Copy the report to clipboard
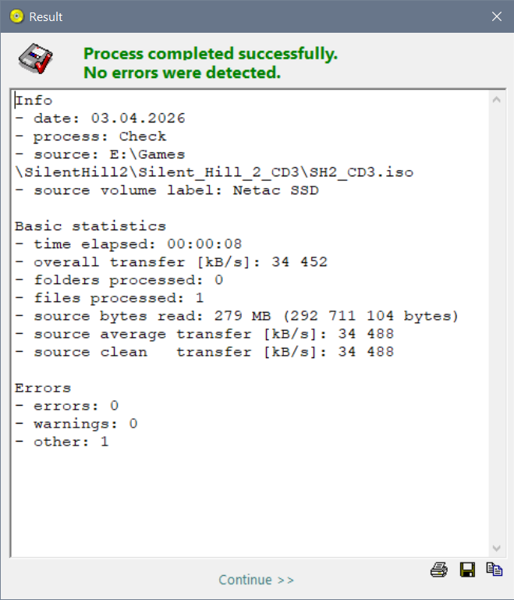Screen dimensions: 514x600 [494, 570]
